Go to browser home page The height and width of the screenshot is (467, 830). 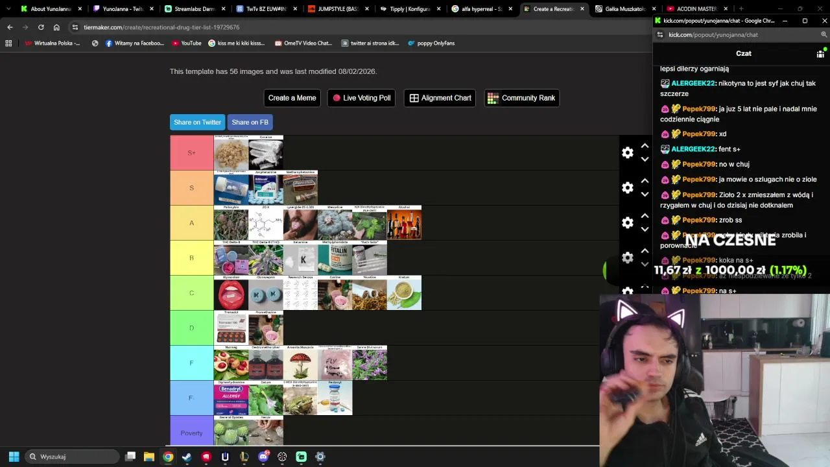point(56,27)
